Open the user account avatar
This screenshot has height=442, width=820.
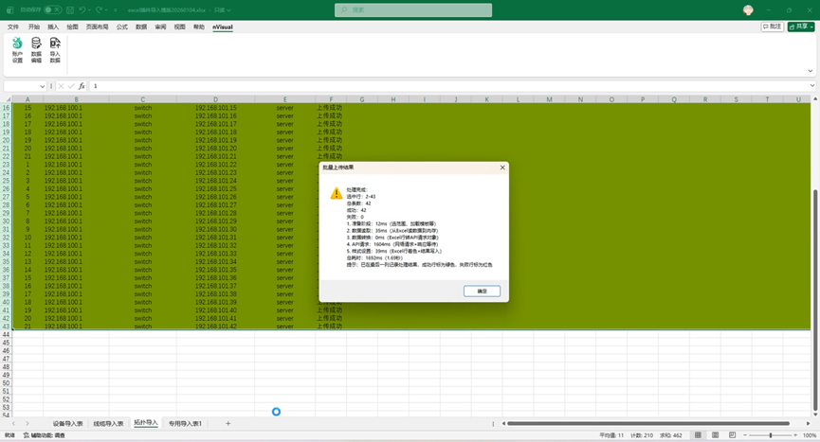[x=748, y=9]
